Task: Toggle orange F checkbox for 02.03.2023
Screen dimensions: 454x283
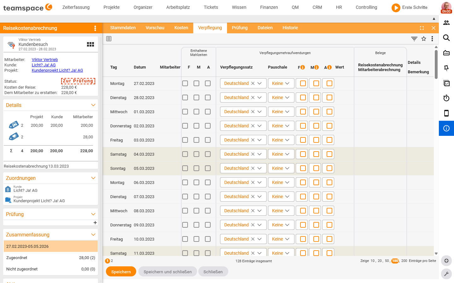Action: click(303, 126)
